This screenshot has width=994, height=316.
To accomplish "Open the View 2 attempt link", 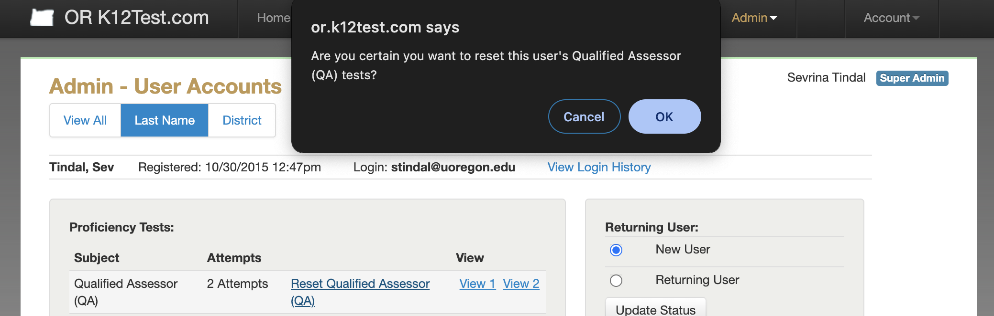I will (521, 284).
